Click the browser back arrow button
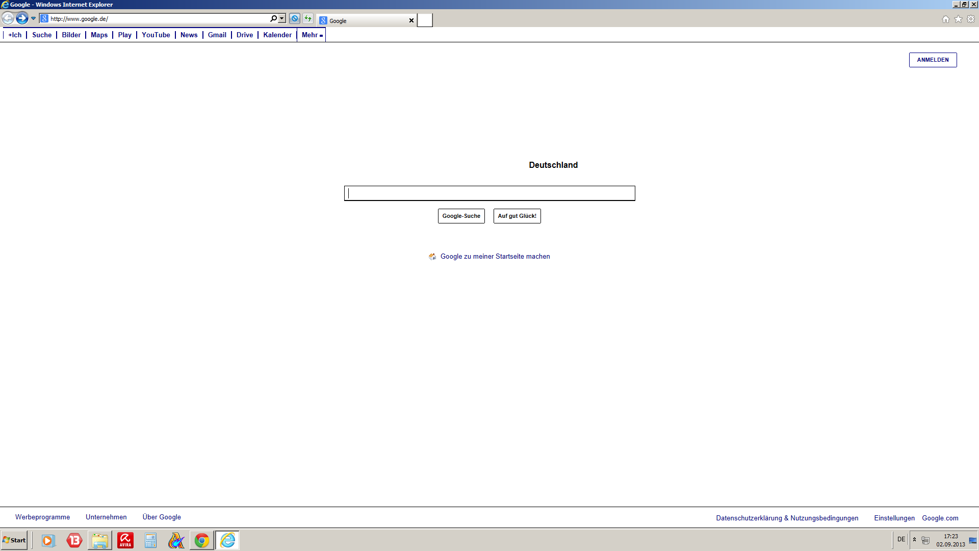Screen dimensions: 979x551 pyautogui.click(x=8, y=19)
